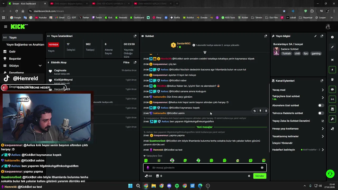Delete the haktanw9n askim message

[x=266, y=111]
